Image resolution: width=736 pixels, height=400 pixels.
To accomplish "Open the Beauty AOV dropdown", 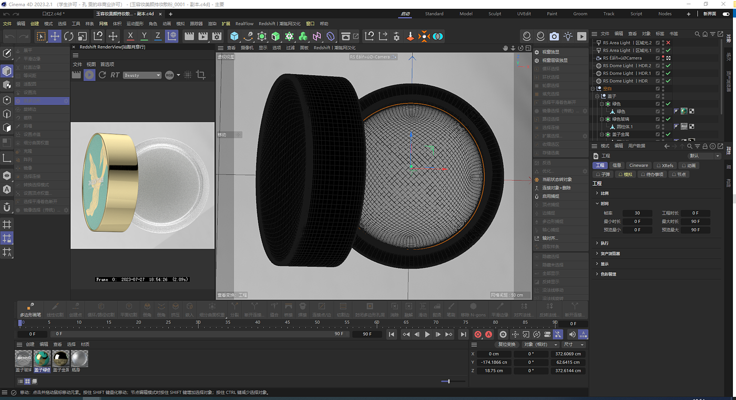I will (x=142, y=75).
